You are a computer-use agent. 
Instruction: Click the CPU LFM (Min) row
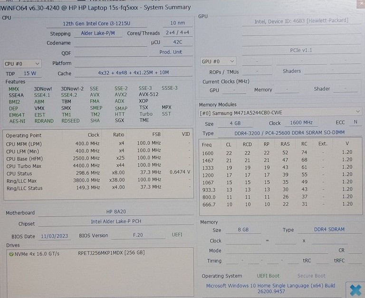98,151
